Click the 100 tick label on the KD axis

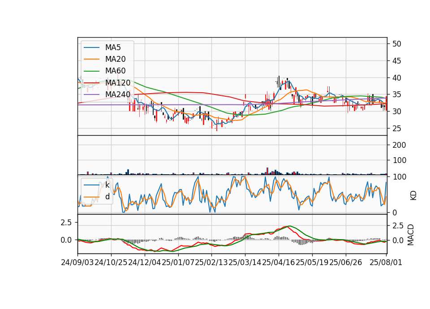tap(399, 177)
